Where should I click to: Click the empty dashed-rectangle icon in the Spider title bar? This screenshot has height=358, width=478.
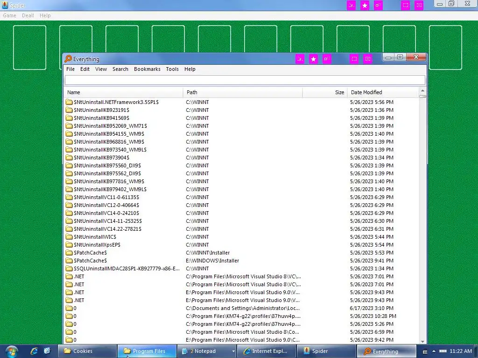click(x=406, y=5)
